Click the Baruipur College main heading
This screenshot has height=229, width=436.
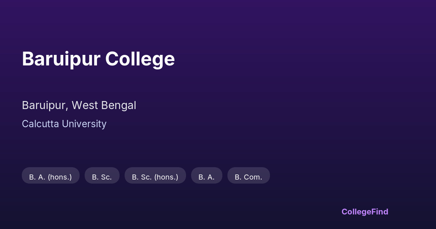pos(98,59)
